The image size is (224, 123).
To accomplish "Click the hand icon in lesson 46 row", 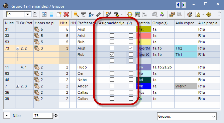I will pyautogui.click(x=37, y=80).
